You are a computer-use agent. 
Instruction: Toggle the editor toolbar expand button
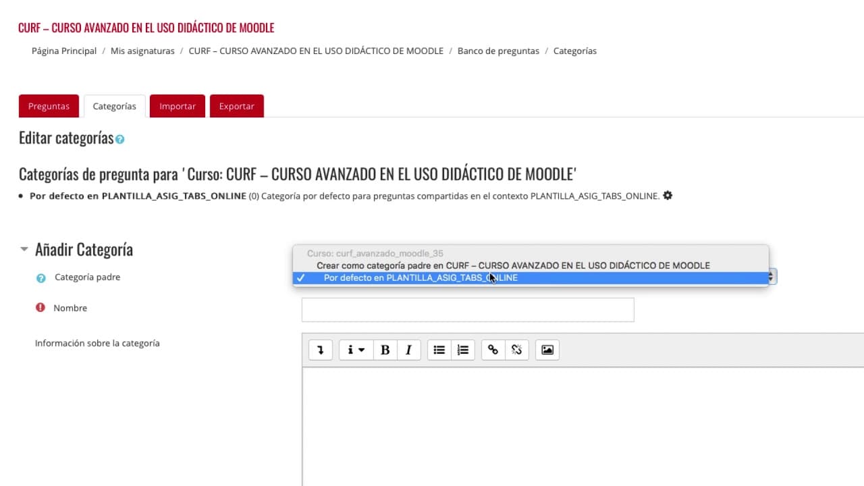pos(321,350)
